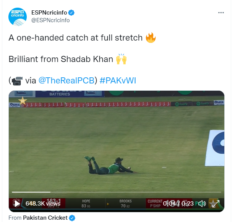Click the ESPNcricinfo display name

tap(49, 13)
